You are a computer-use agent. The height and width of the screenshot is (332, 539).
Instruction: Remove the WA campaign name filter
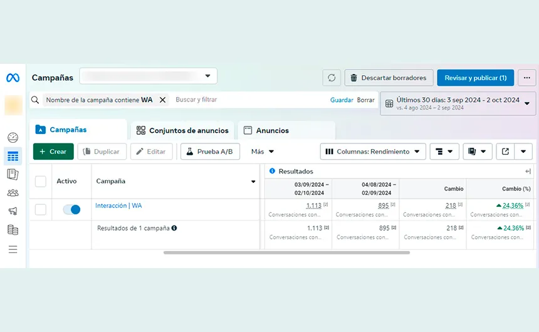pos(162,100)
